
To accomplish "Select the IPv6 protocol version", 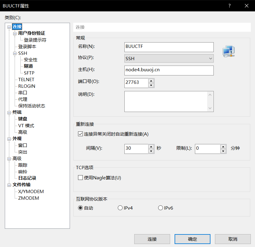I will (x=160, y=207).
